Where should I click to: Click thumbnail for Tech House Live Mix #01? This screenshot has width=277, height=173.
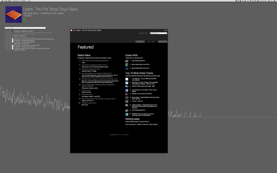pyautogui.click(x=127, y=94)
